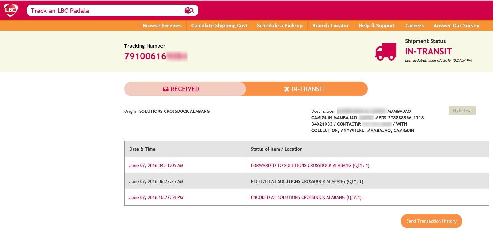Select the IN-TRANSIT progress stage
Image resolution: width=493 pixels, height=248 pixels.
click(x=306, y=89)
